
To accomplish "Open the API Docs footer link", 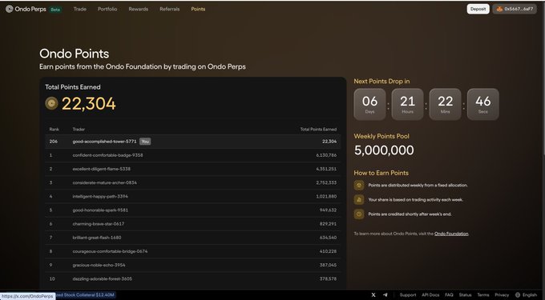I will [x=430, y=294].
